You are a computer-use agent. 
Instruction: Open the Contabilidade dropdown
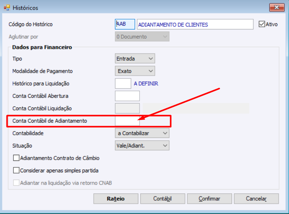142,133
